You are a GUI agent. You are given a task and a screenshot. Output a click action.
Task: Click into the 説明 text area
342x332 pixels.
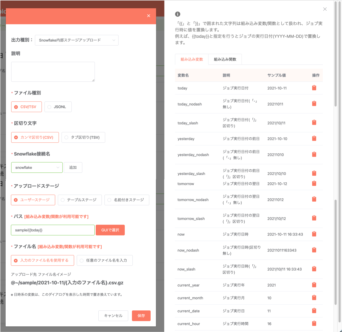click(53, 72)
